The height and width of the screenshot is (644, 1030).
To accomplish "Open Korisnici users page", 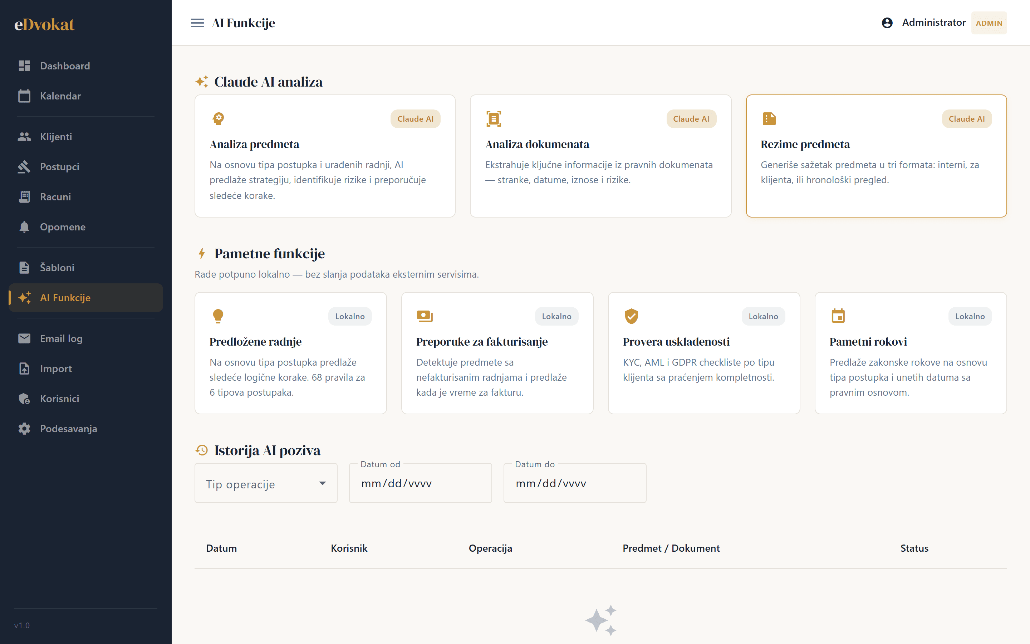I will coord(85,398).
